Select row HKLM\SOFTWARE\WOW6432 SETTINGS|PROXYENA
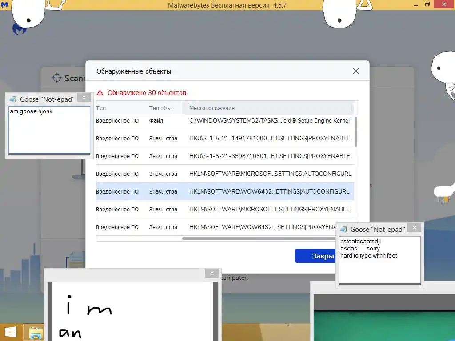 (216, 227)
